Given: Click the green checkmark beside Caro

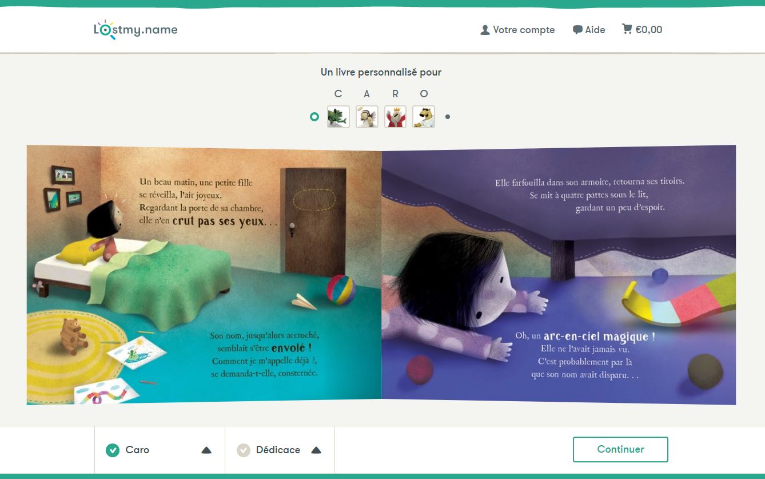Looking at the screenshot, I should coord(113,450).
